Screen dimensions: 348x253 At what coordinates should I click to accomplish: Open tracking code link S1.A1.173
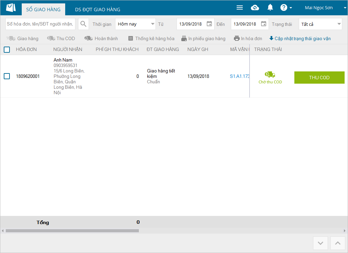click(x=239, y=76)
